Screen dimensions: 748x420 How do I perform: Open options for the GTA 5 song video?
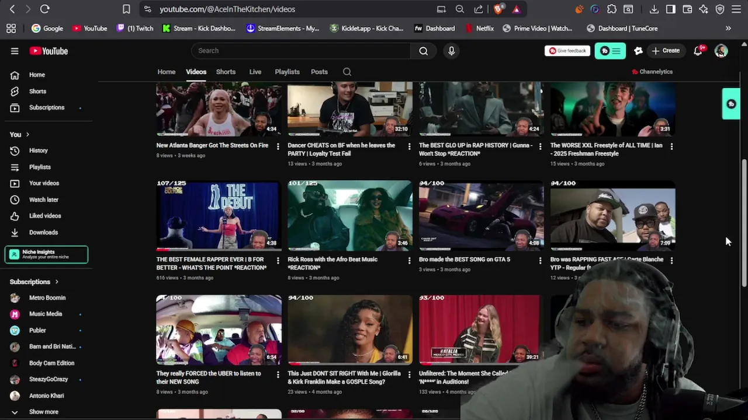[x=540, y=260]
